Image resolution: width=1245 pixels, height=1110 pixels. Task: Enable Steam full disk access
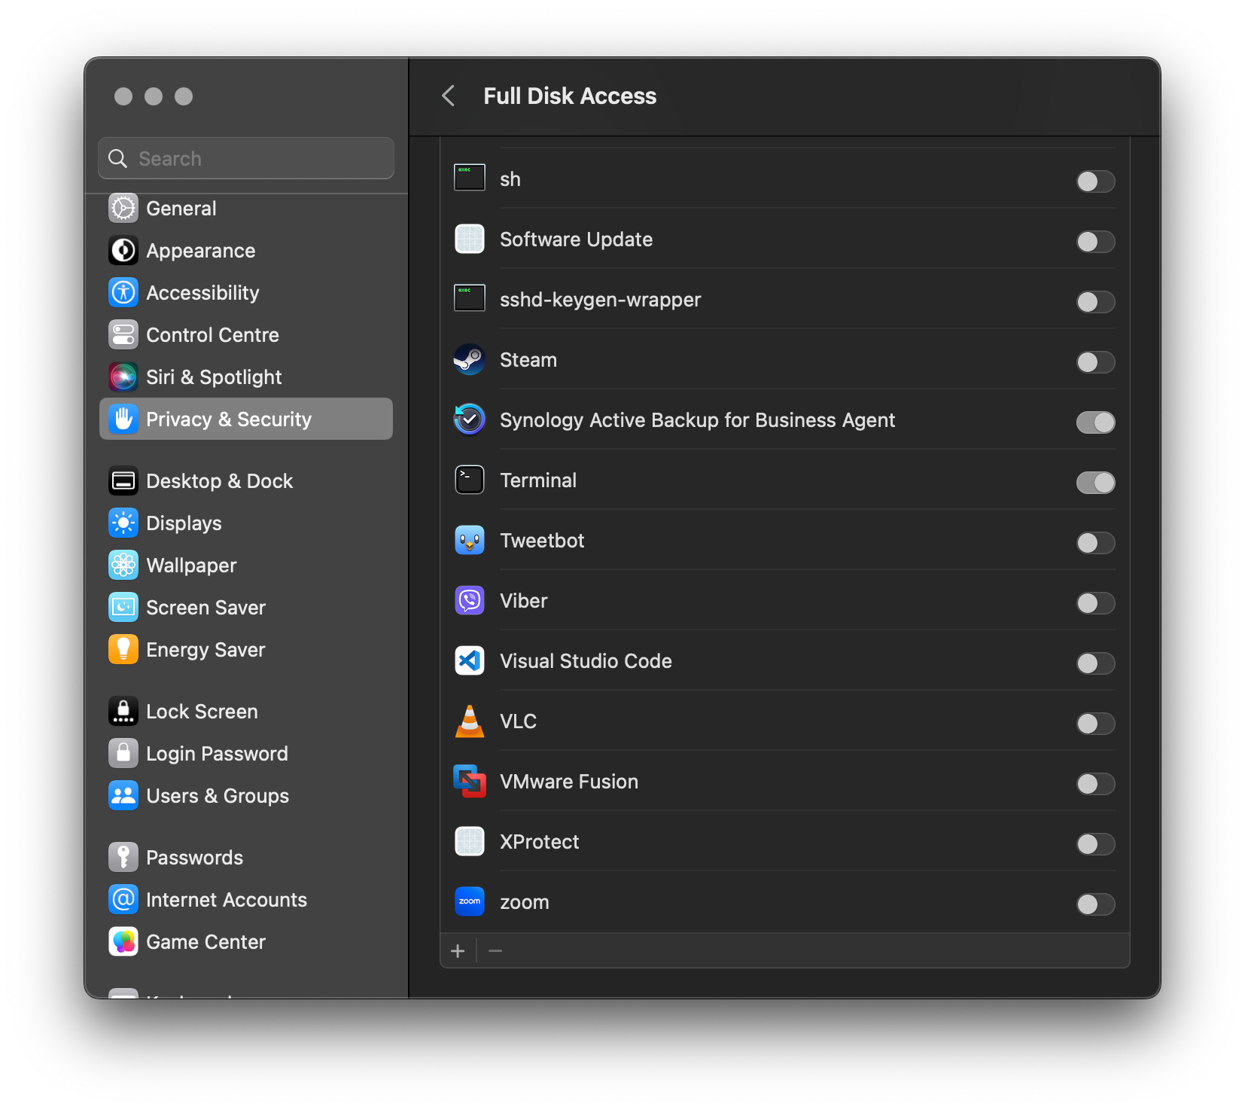pyautogui.click(x=1095, y=362)
